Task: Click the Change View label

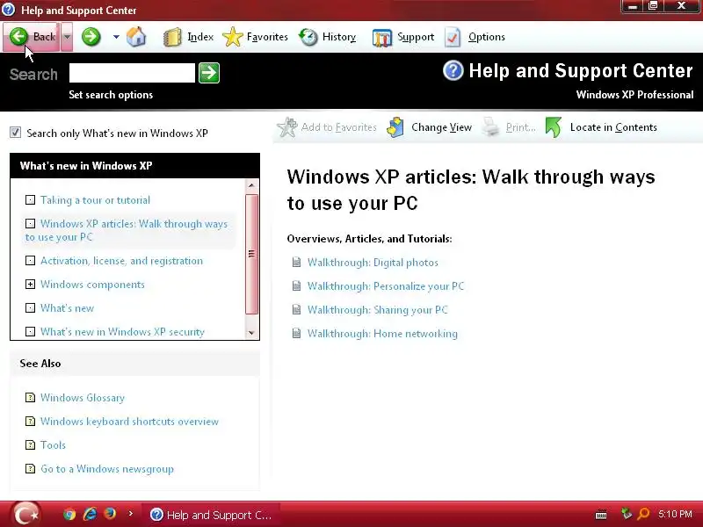Action: tap(442, 127)
